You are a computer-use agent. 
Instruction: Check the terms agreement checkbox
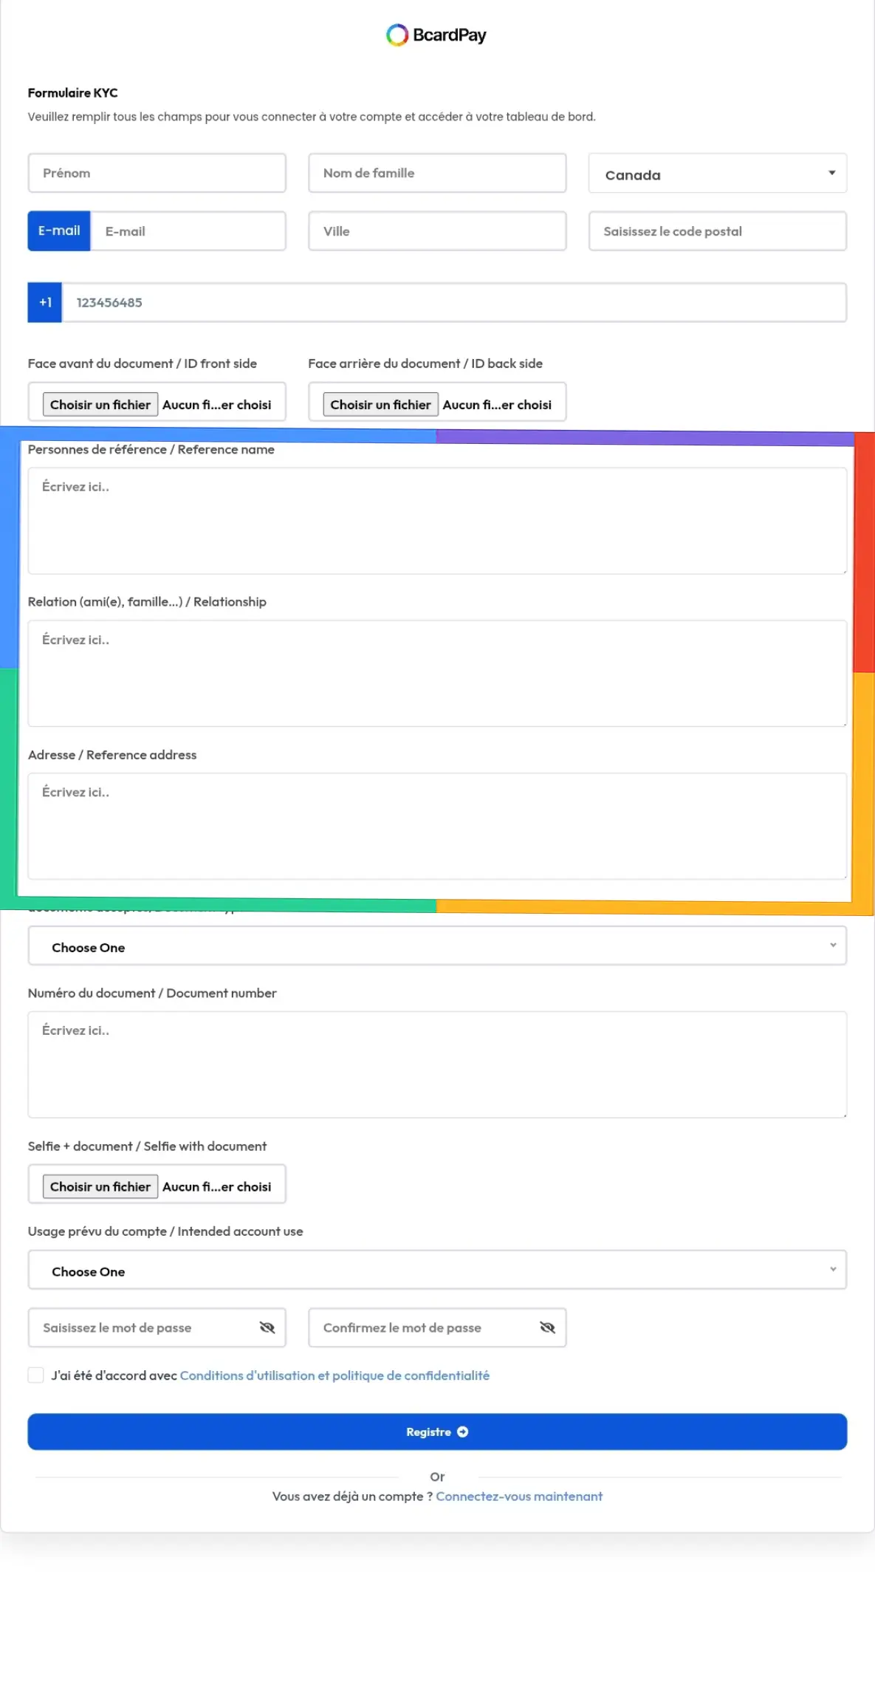coord(35,1375)
